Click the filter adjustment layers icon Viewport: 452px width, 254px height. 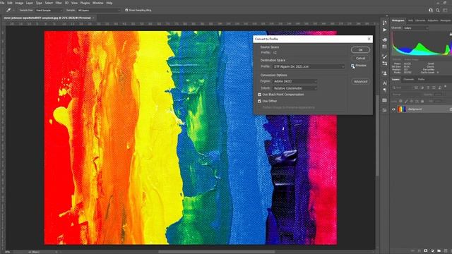pos(422,87)
